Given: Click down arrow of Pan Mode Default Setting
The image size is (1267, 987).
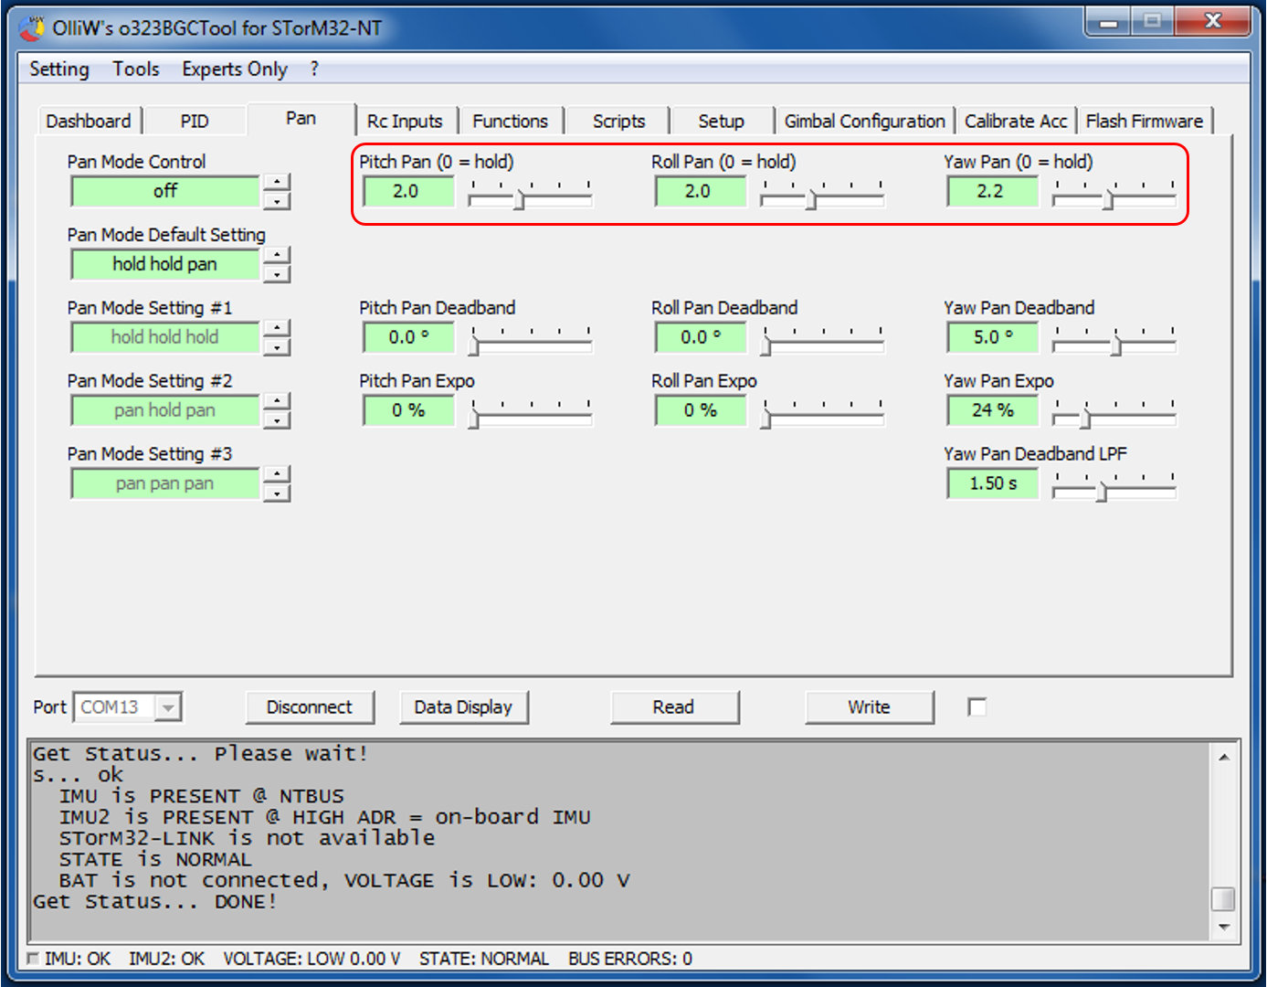Looking at the screenshot, I should click(277, 274).
